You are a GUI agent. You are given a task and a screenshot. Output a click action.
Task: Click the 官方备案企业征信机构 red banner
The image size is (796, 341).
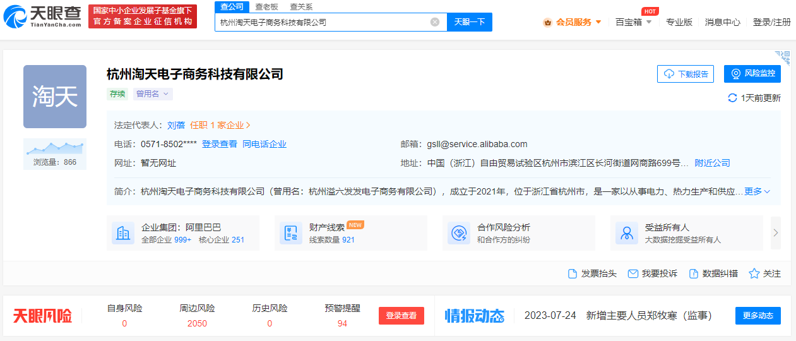(x=142, y=16)
